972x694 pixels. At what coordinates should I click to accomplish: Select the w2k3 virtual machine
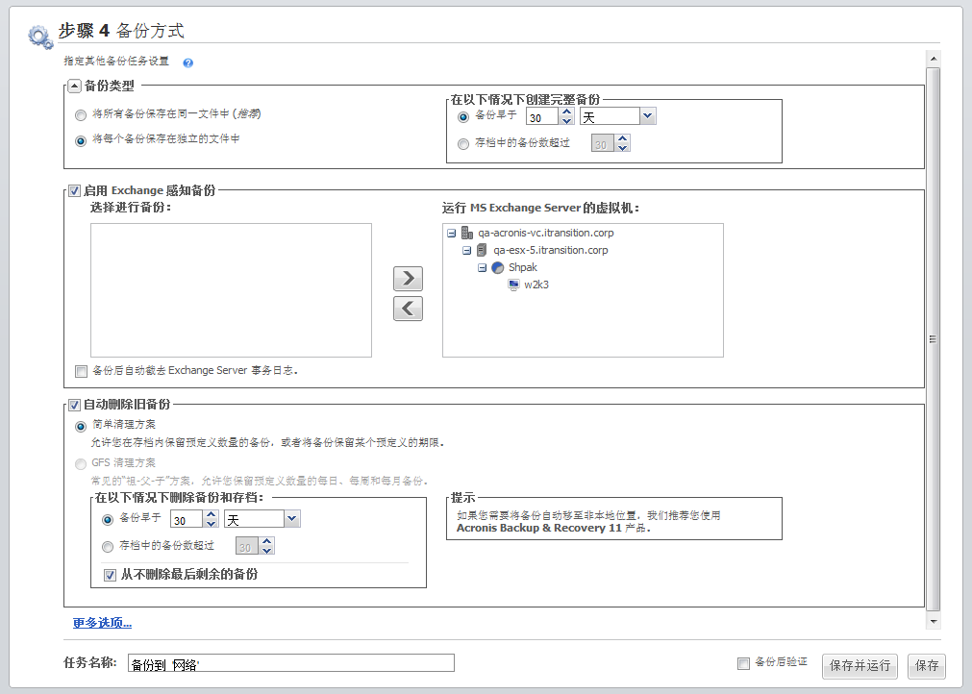pos(536,285)
